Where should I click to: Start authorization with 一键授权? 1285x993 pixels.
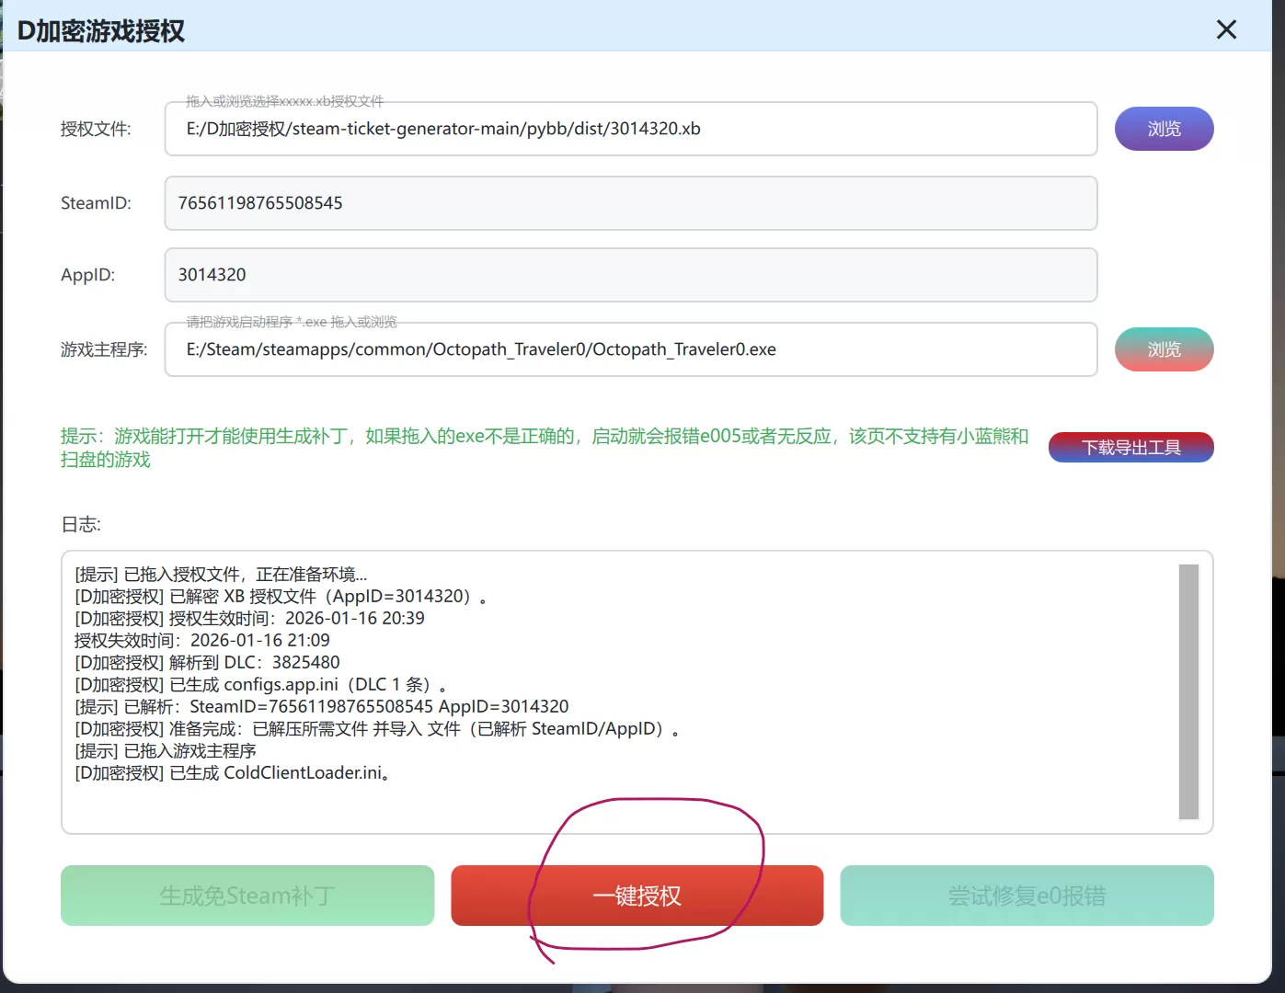tap(637, 896)
